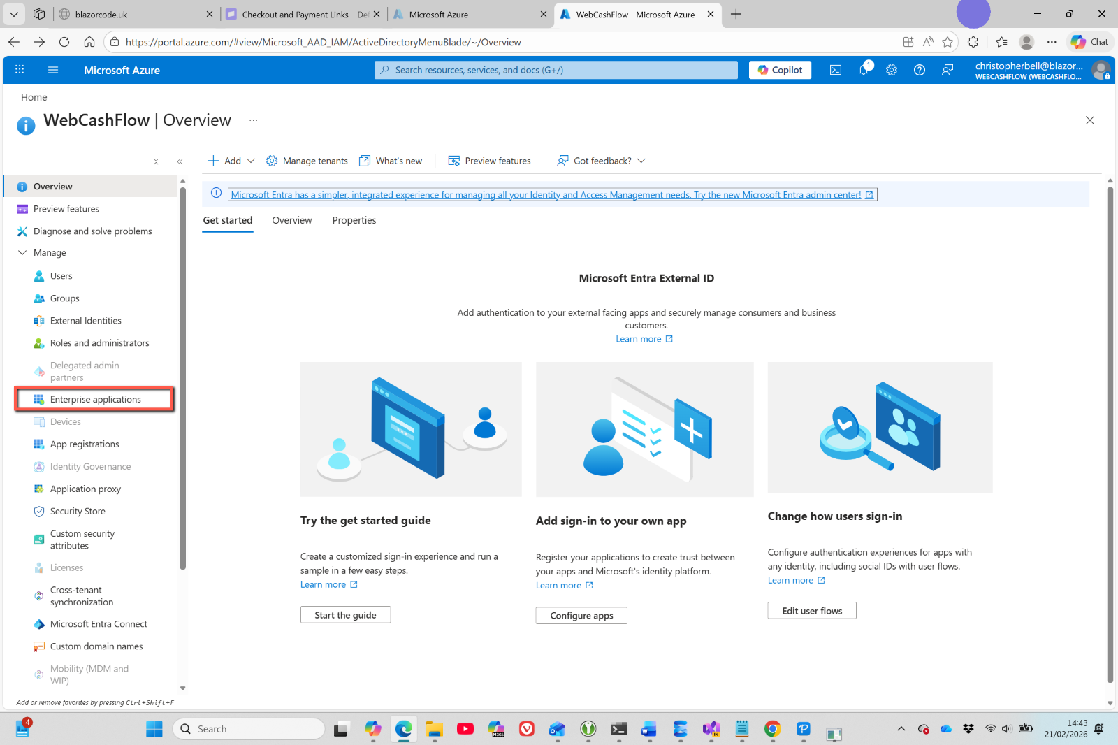Click the Copilot button in header
Viewport: 1118px width, 745px height.
780,70
